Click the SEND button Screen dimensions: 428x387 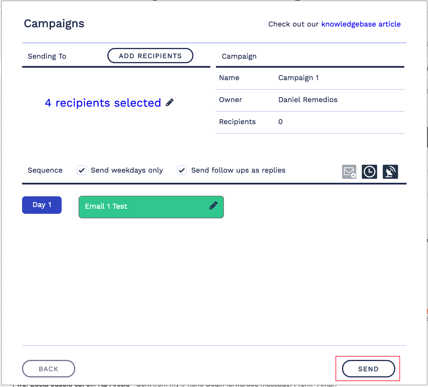[x=368, y=369]
